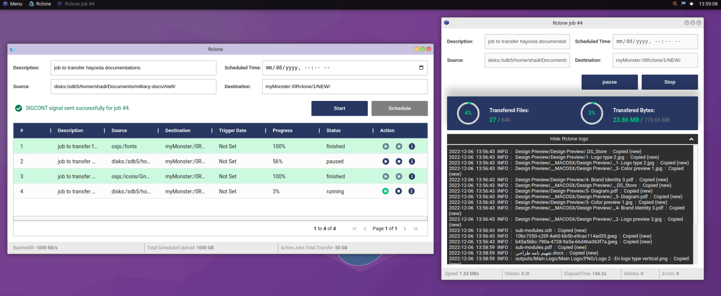Viewport: 721px width, 296px height.
Task: Click the Stop button in job window
Action: click(x=669, y=82)
